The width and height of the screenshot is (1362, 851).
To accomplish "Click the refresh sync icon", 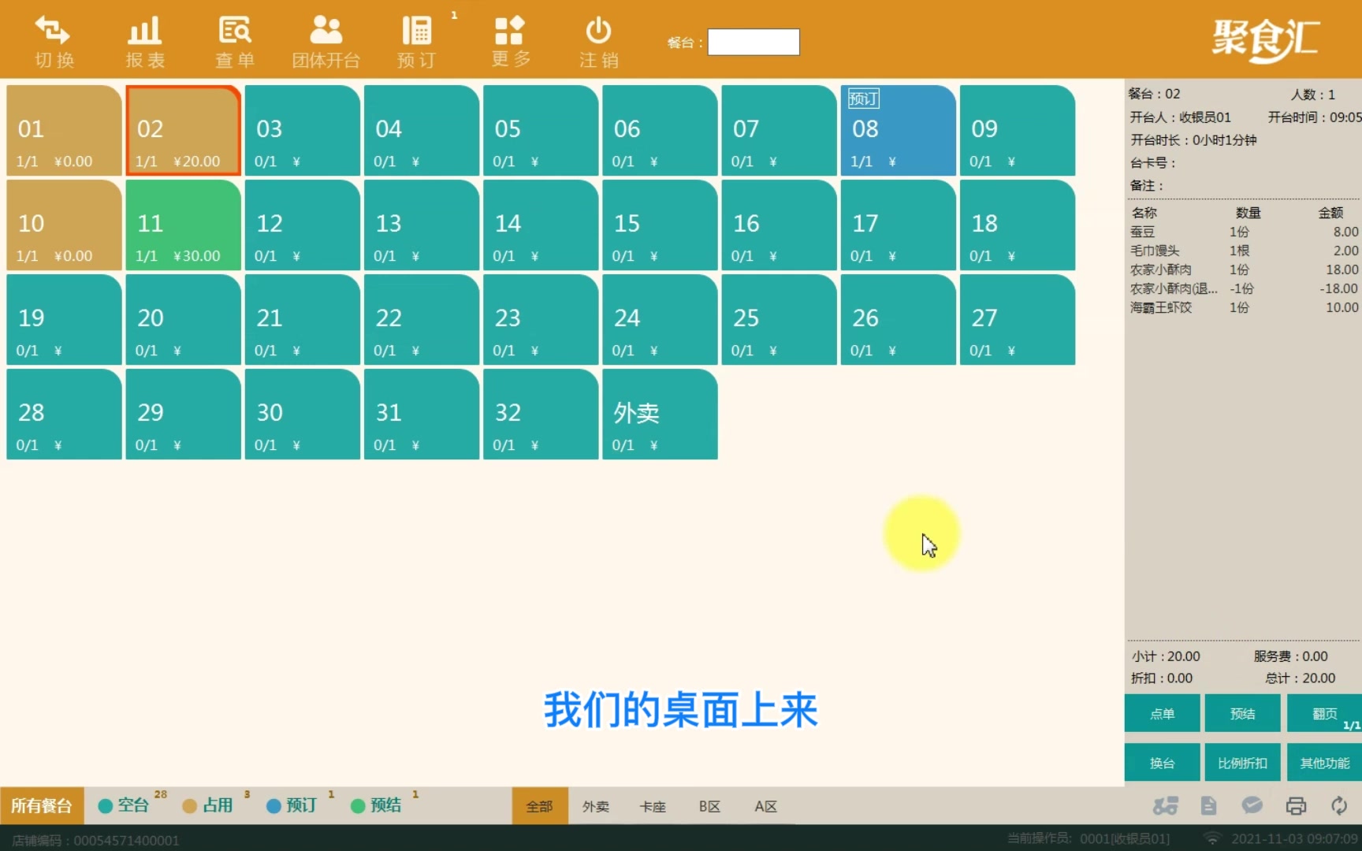I will (1339, 805).
